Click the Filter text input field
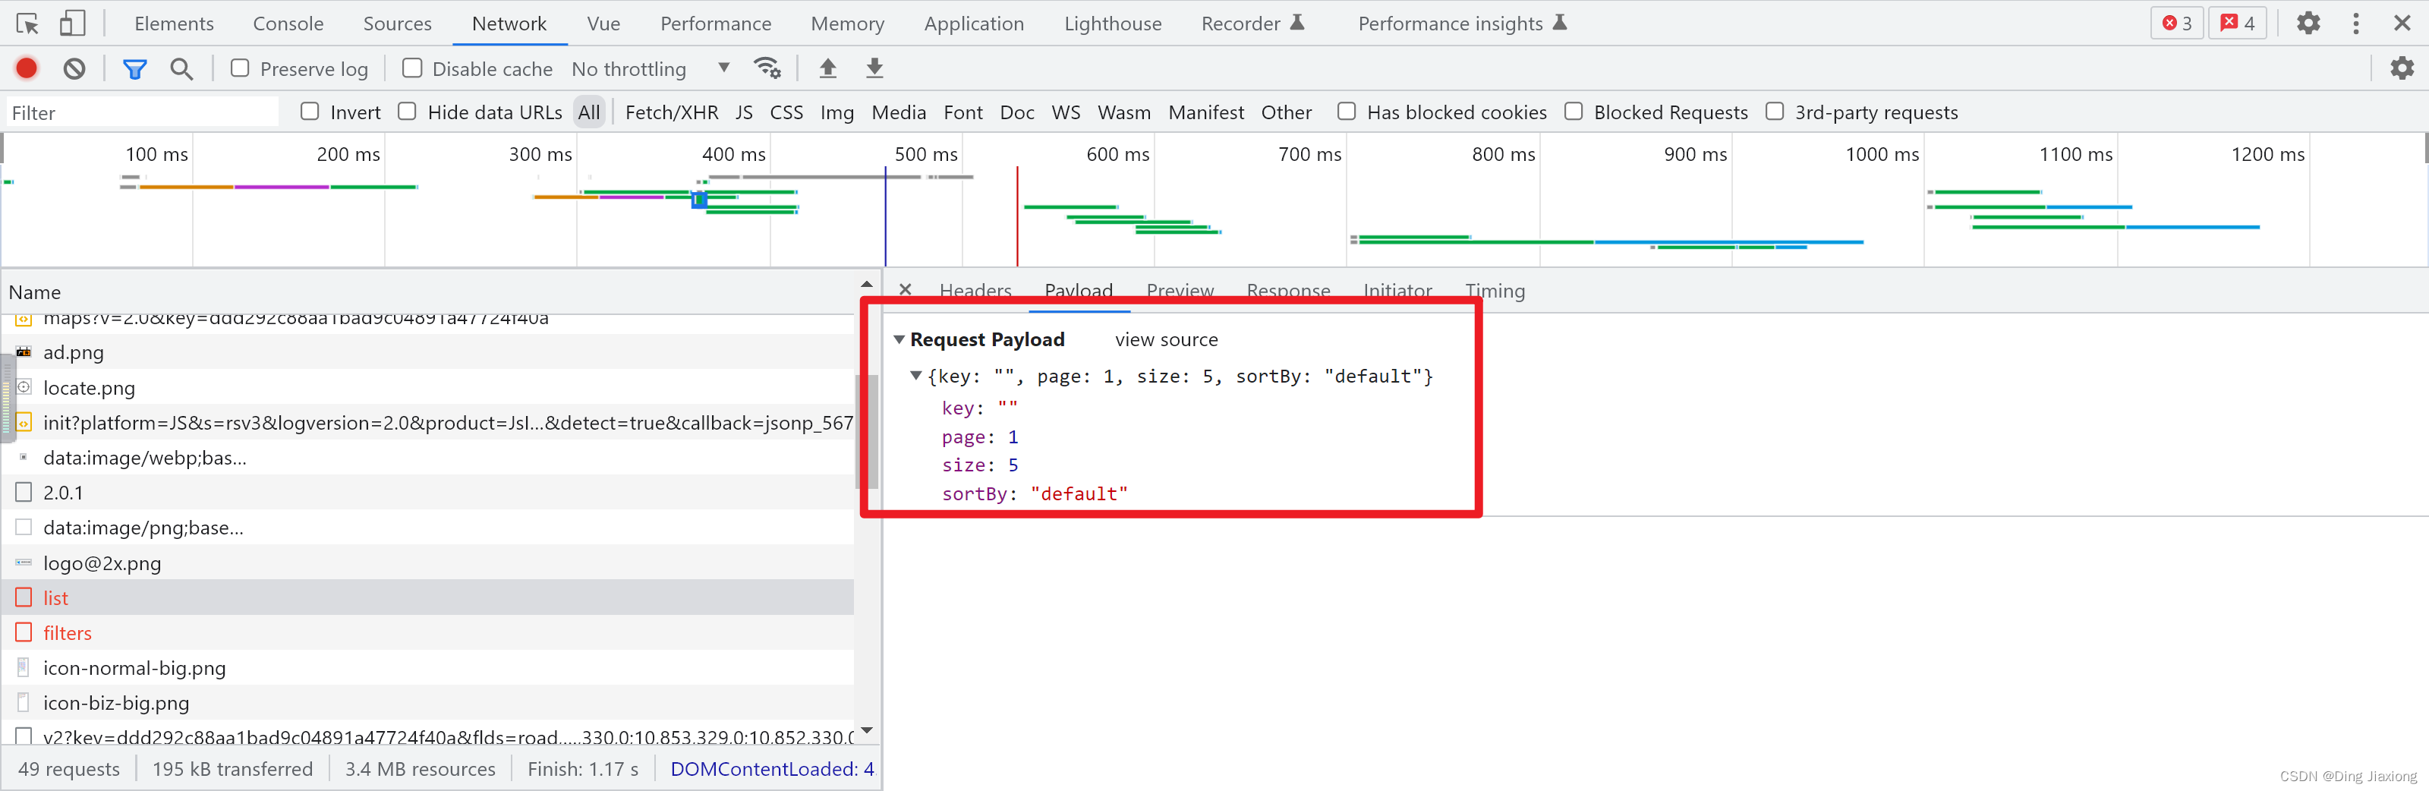The image size is (2429, 791). click(x=143, y=112)
